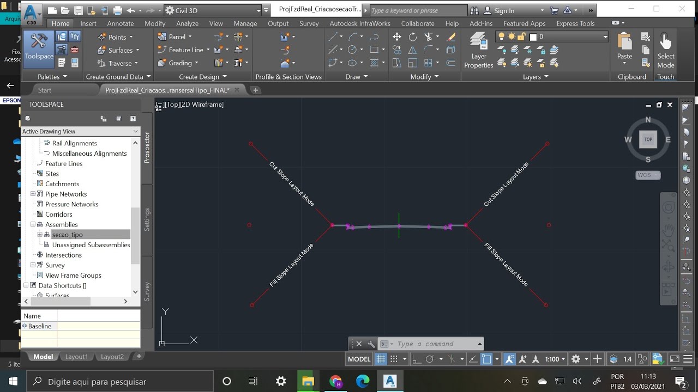Expand the Create Ground Data panel
The width and height of the screenshot is (698, 392).
[118, 77]
